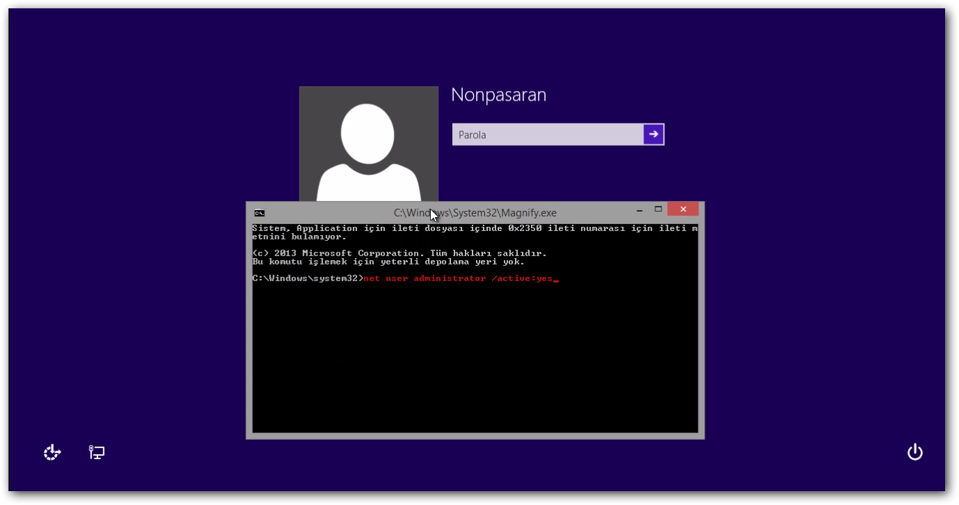This screenshot has width=959, height=505.
Task: Click the 'C:\Windows\system32>' prompt text
Action: click(x=307, y=278)
